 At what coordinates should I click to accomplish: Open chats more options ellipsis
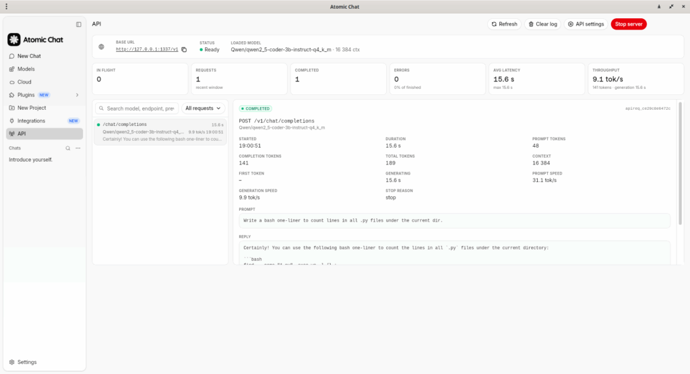tap(78, 148)
